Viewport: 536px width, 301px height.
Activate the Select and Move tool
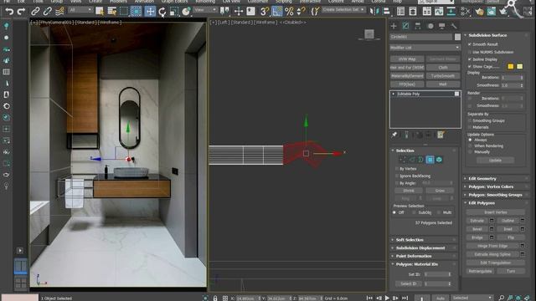tap(150, 11)
